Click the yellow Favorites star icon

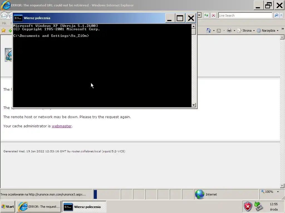[x=3, y=30]
